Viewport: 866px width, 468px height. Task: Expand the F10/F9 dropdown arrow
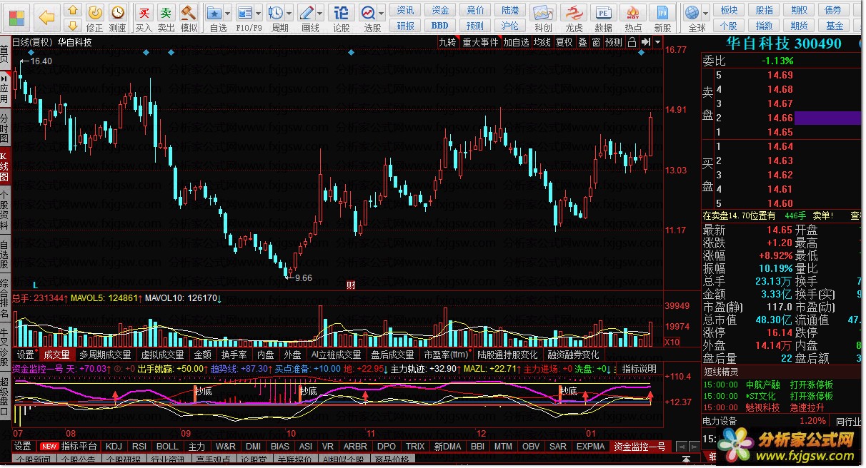click(258, 13)
